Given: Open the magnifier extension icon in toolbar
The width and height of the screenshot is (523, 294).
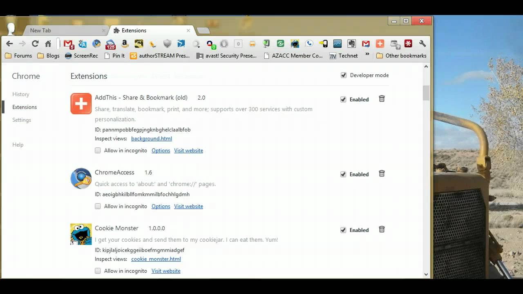Looking at the screenshot, I should tap(196, 44).
